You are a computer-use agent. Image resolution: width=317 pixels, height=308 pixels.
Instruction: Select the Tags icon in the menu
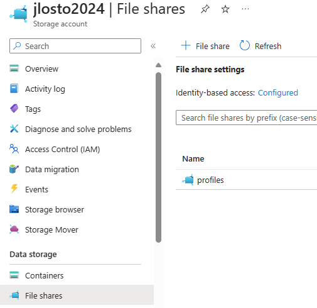(14, 109)
